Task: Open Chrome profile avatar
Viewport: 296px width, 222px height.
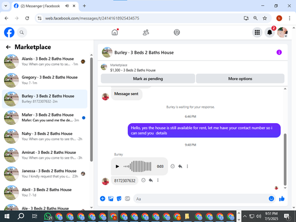Action: (x=279, y=18)
